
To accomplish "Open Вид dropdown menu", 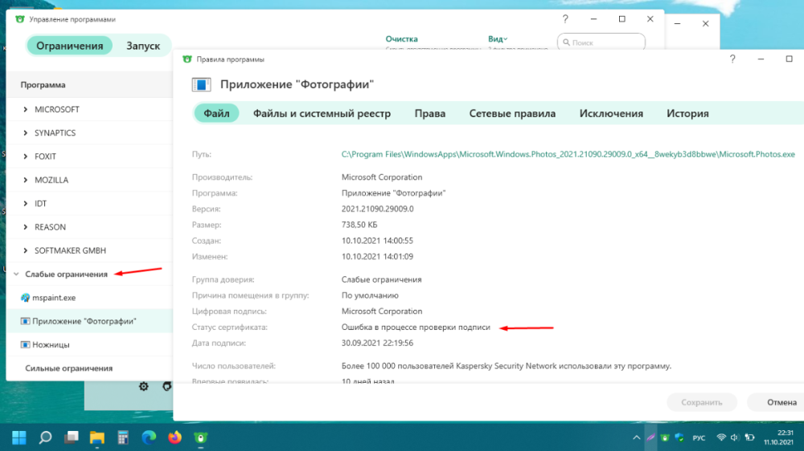I will [x=498, y=39].
